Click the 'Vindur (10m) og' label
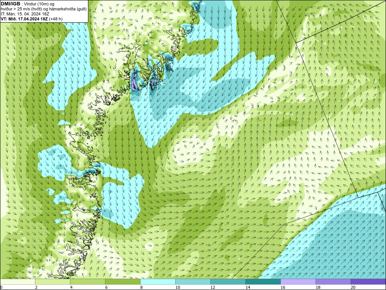386x290 pixels. tap(39, 4)
